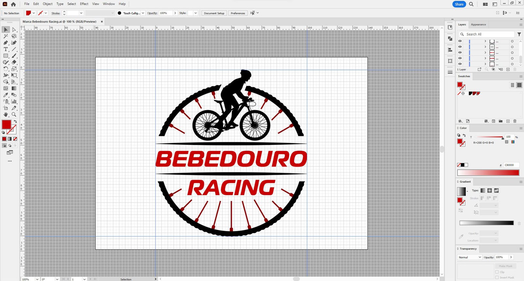Enable Draw Behind mode
524x281 pixels.
coord(10,146)
